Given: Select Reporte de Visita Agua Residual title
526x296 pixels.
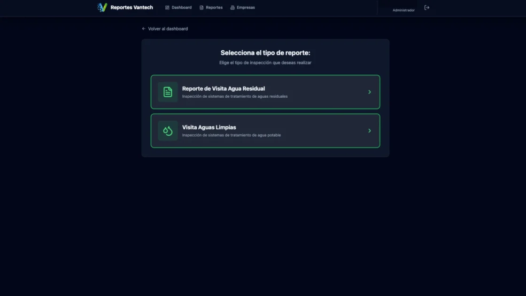Looking at the screenshot, I should coord(224,88).
